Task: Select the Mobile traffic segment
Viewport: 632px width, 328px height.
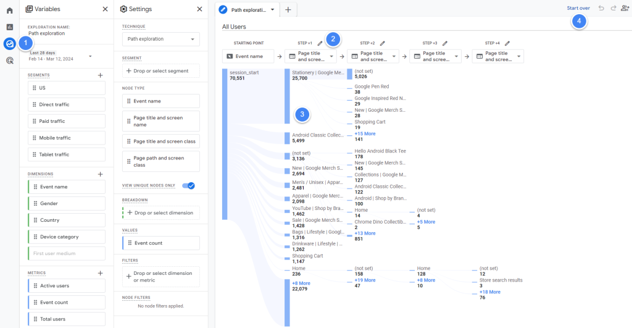Action: 67,138
